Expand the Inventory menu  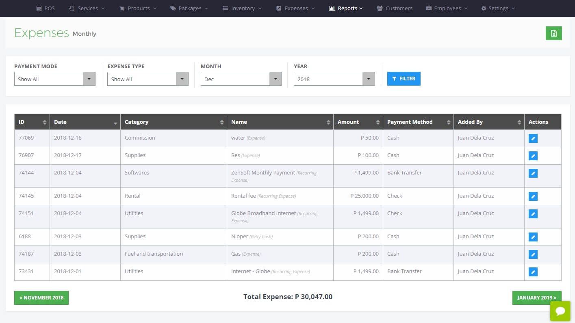click(242, 8)
